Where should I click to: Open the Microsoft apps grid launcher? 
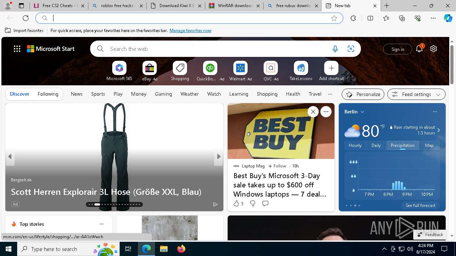(17, 49)
